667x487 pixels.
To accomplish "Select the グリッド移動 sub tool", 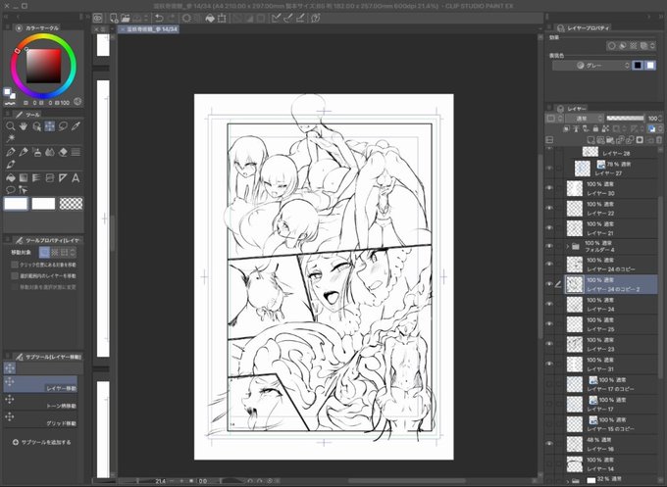I will click(41, 419).
